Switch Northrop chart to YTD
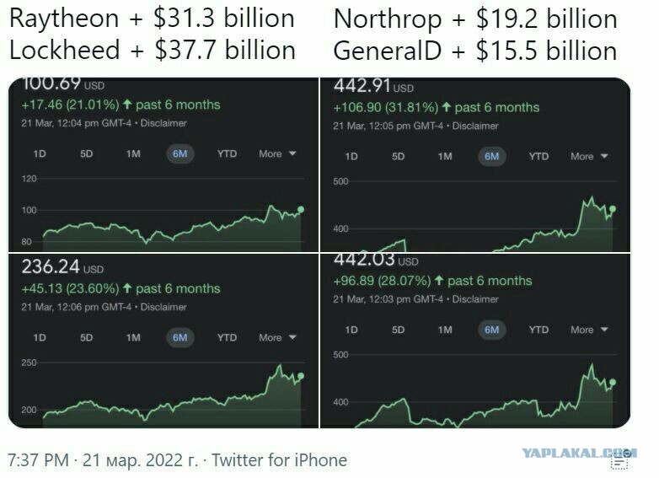Image resolution: width=659 pixels, height=478 pixels. [x=538, y=157]
